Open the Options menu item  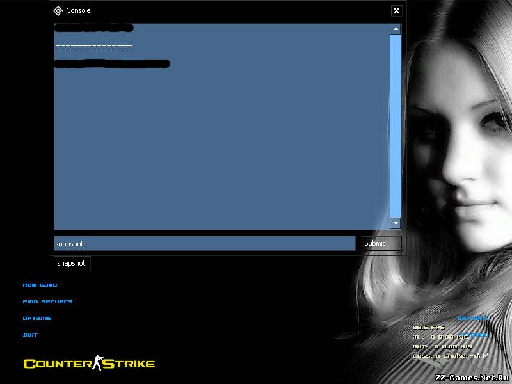37,318
